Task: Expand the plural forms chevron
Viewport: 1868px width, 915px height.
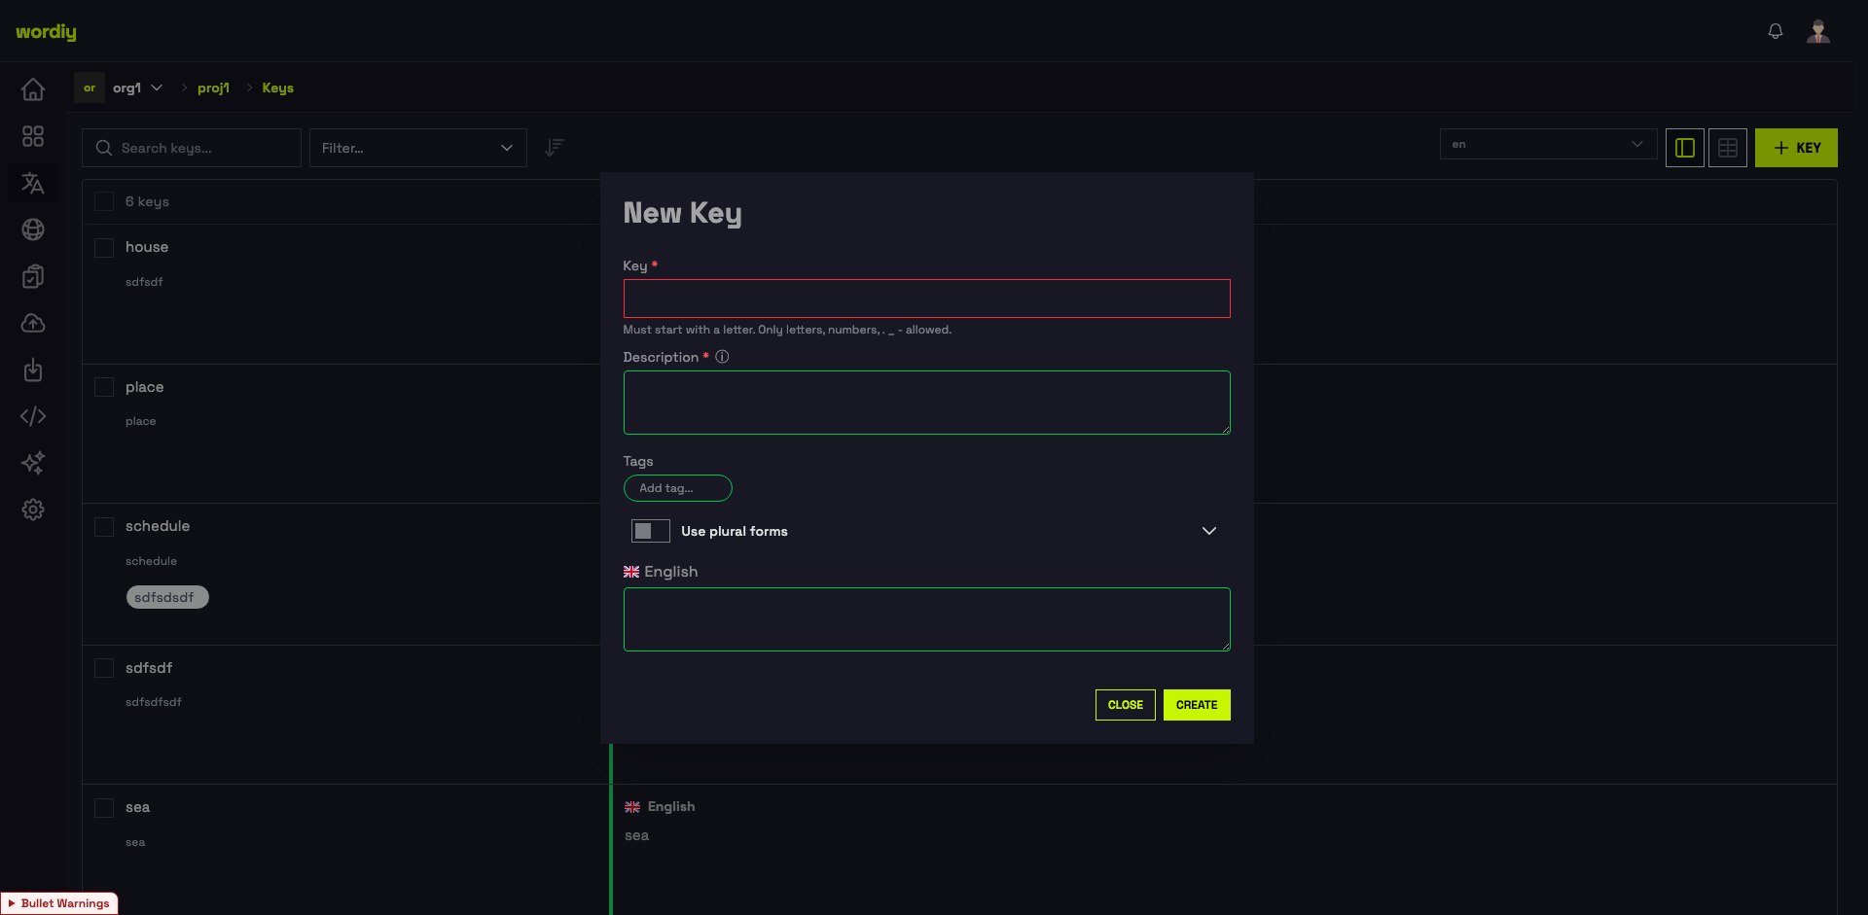Action: coord(1209,531)
